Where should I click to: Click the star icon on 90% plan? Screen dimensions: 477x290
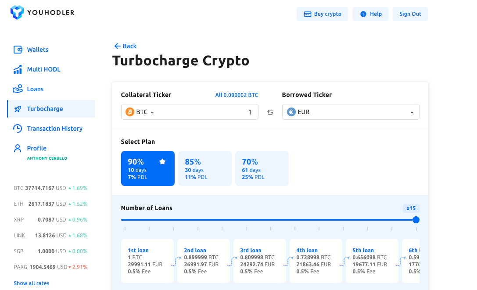[x=162, y=161]
